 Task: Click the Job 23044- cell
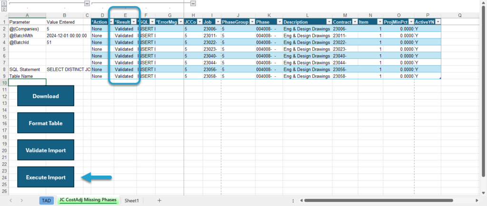[x=212, y=63]
